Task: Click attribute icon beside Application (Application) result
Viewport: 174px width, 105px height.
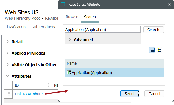Action: coord(69,73)
